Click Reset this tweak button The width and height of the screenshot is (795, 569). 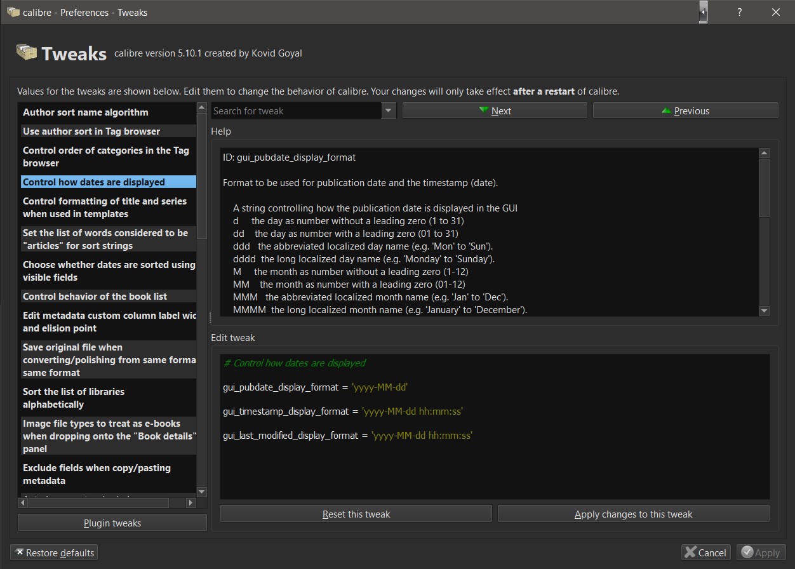point(356,514)
